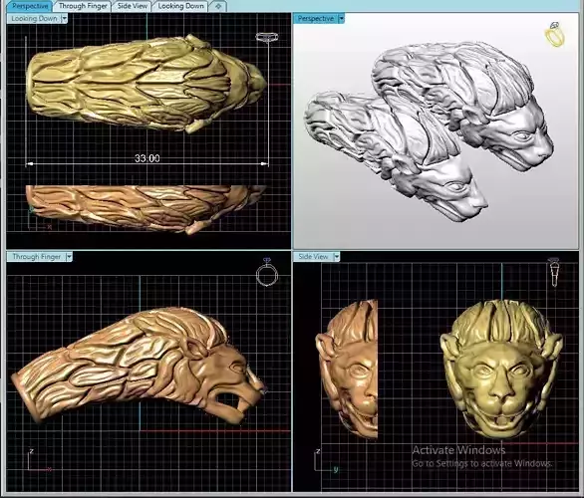This screenshot has height=498, width=584.
Task: Select the Side View tab
Action: 133,6
